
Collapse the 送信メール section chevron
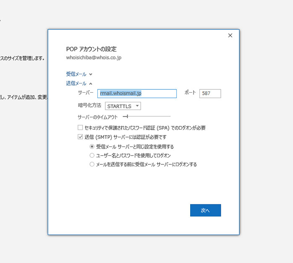(x=91, y=83)
